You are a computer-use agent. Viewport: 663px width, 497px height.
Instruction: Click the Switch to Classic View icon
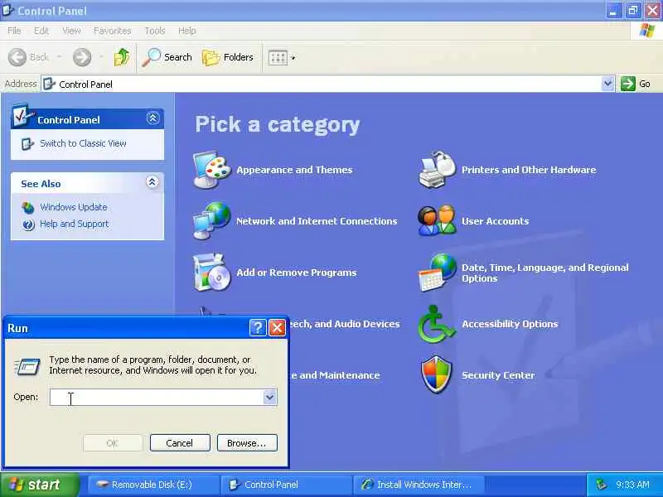click(27, 144)
